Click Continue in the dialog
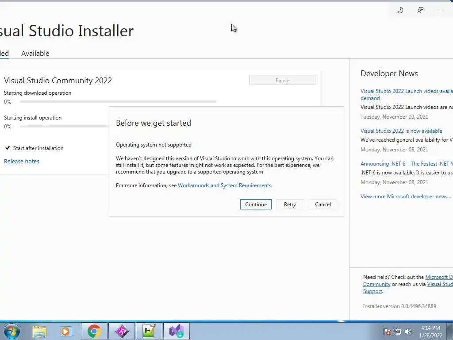 (256, 205)
